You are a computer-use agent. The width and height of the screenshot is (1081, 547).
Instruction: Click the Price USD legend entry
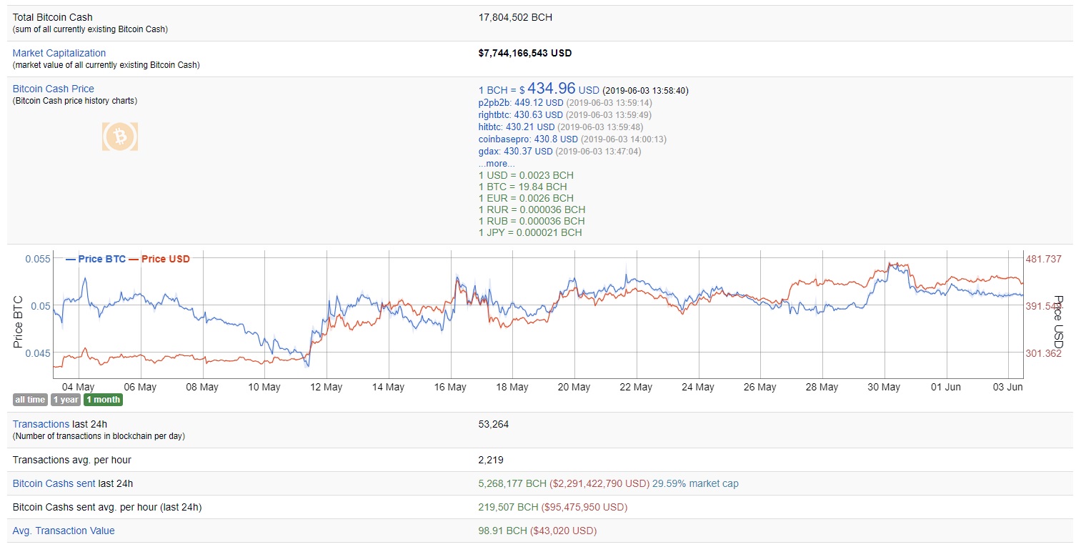(x=159, y=259)
